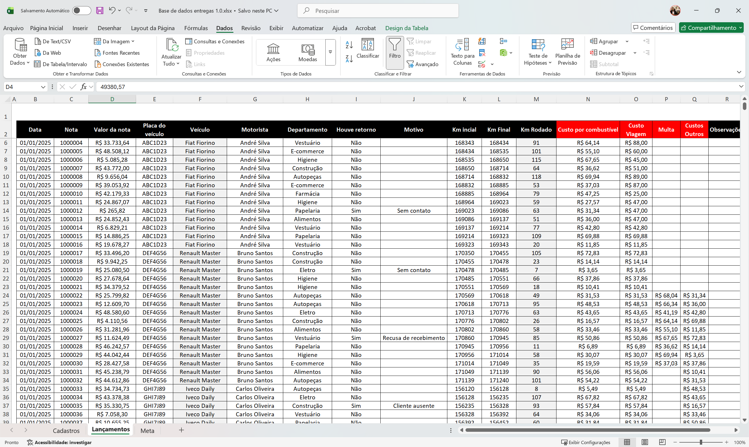The image size is (749, 447).
Task: Open the Planilha de Previsão tool
Action: 567,51
